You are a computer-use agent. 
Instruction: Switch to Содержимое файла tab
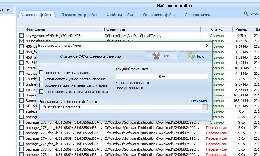click(159, 15)
